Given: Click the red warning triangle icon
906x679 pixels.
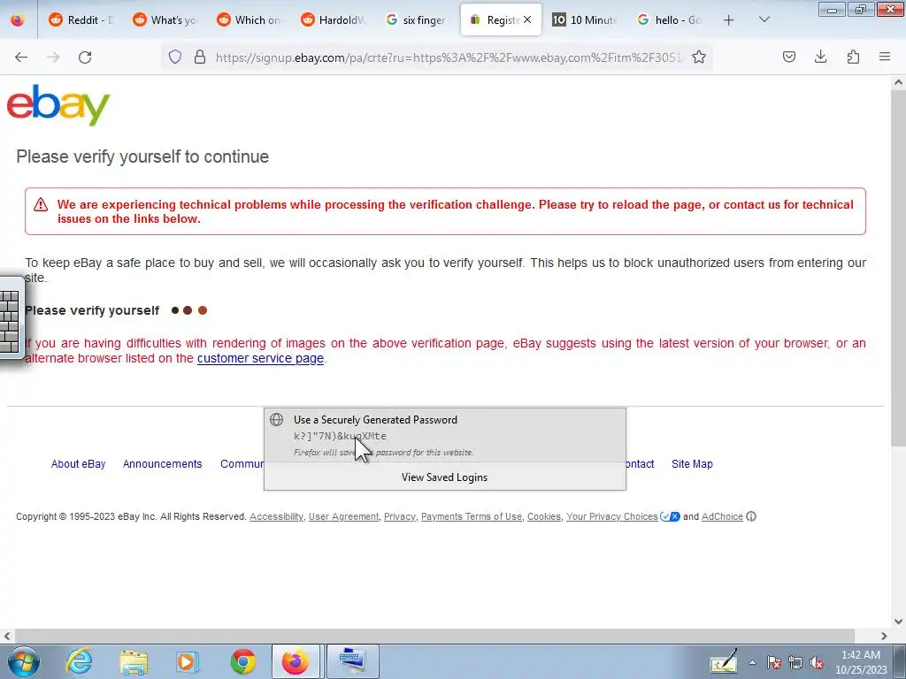Looking at the screenshot, I should [x=41, y=204].
